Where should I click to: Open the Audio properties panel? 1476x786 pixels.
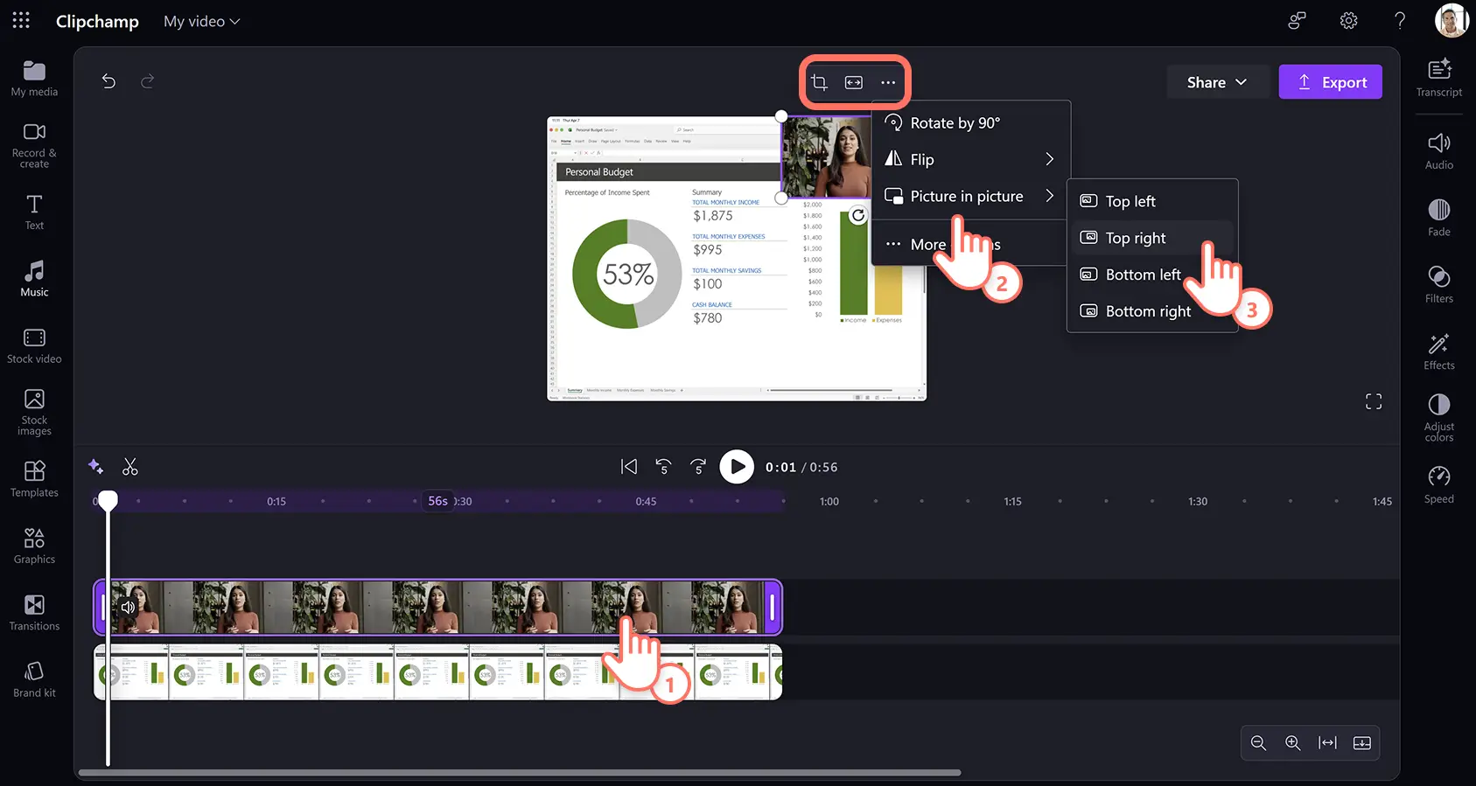[x=1438, y=151]
